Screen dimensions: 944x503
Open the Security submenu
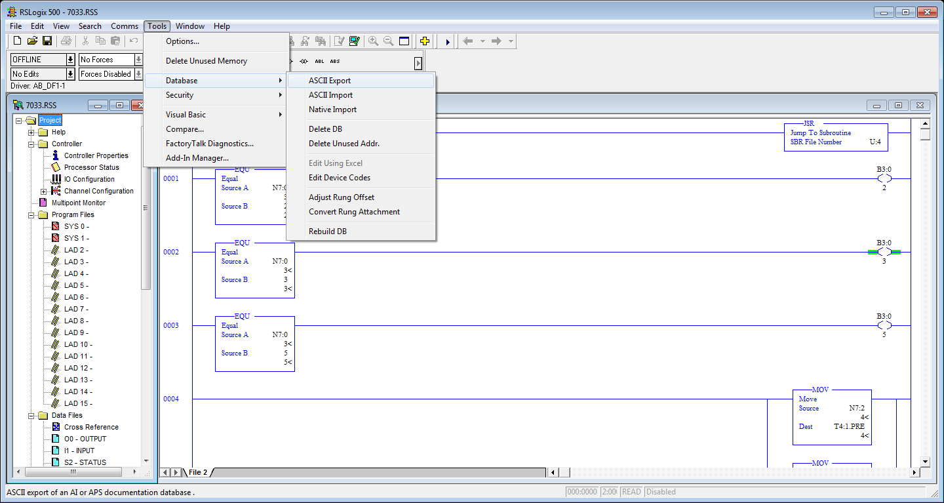click(216, 95)
